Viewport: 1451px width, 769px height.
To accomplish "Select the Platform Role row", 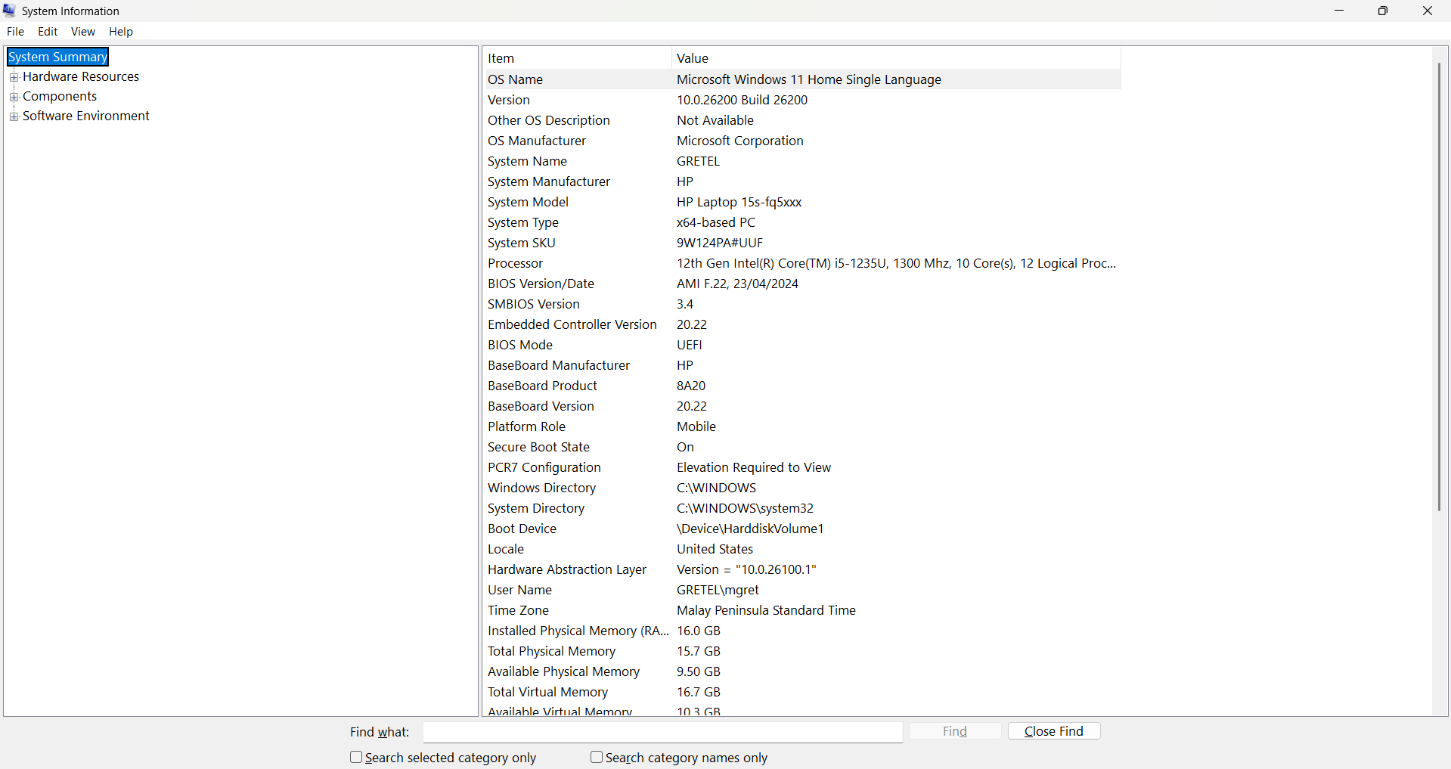I will pyautogui.click(x=801, y=426).
